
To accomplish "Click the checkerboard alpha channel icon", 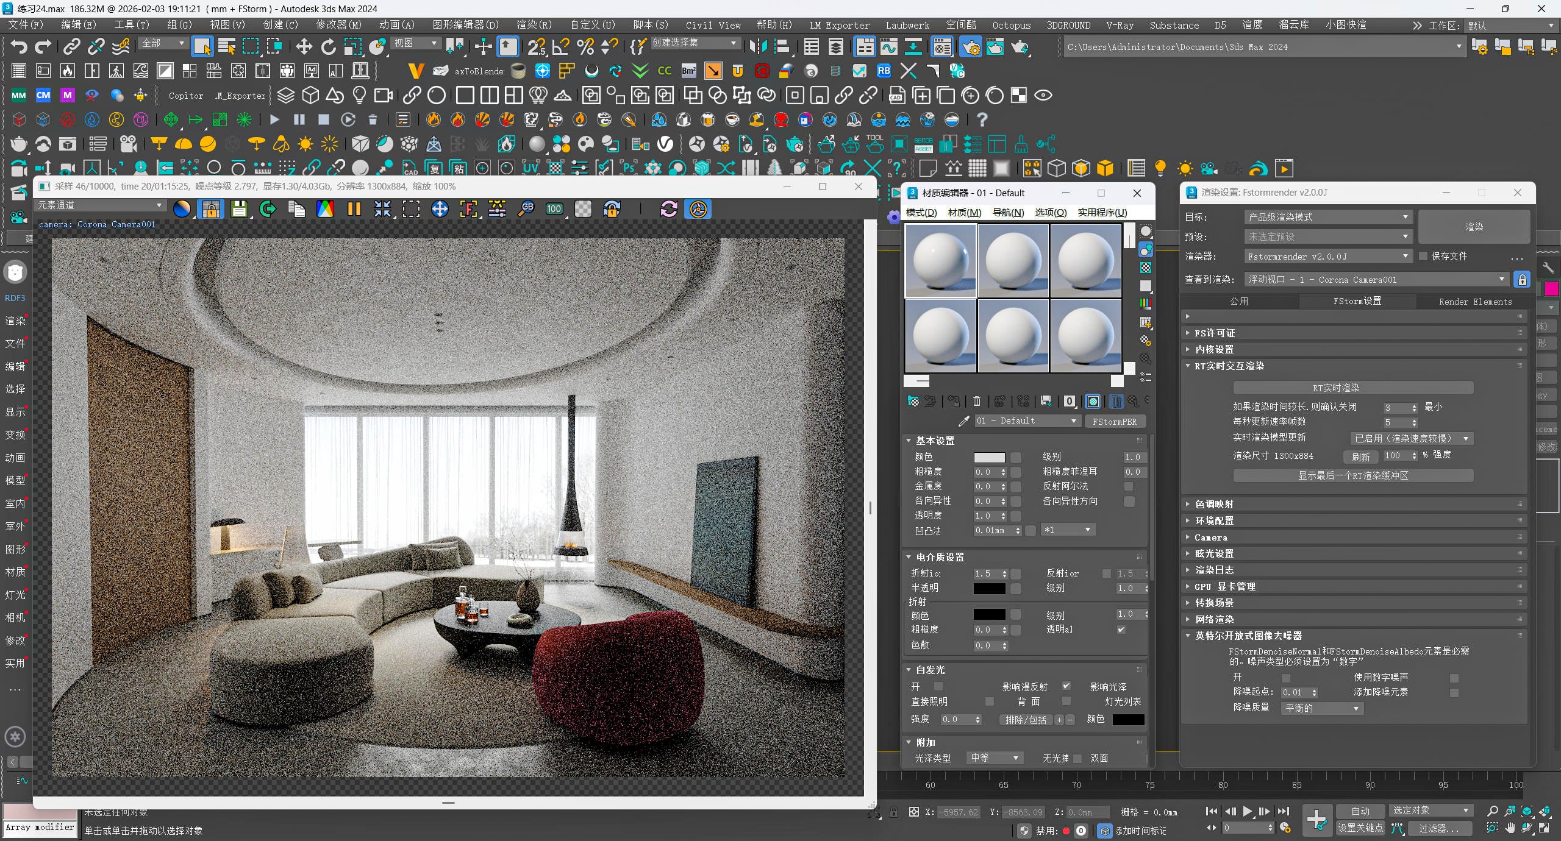I will (x=583, y=210).
